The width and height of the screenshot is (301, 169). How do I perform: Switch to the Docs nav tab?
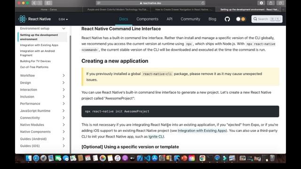click(124, 19)
